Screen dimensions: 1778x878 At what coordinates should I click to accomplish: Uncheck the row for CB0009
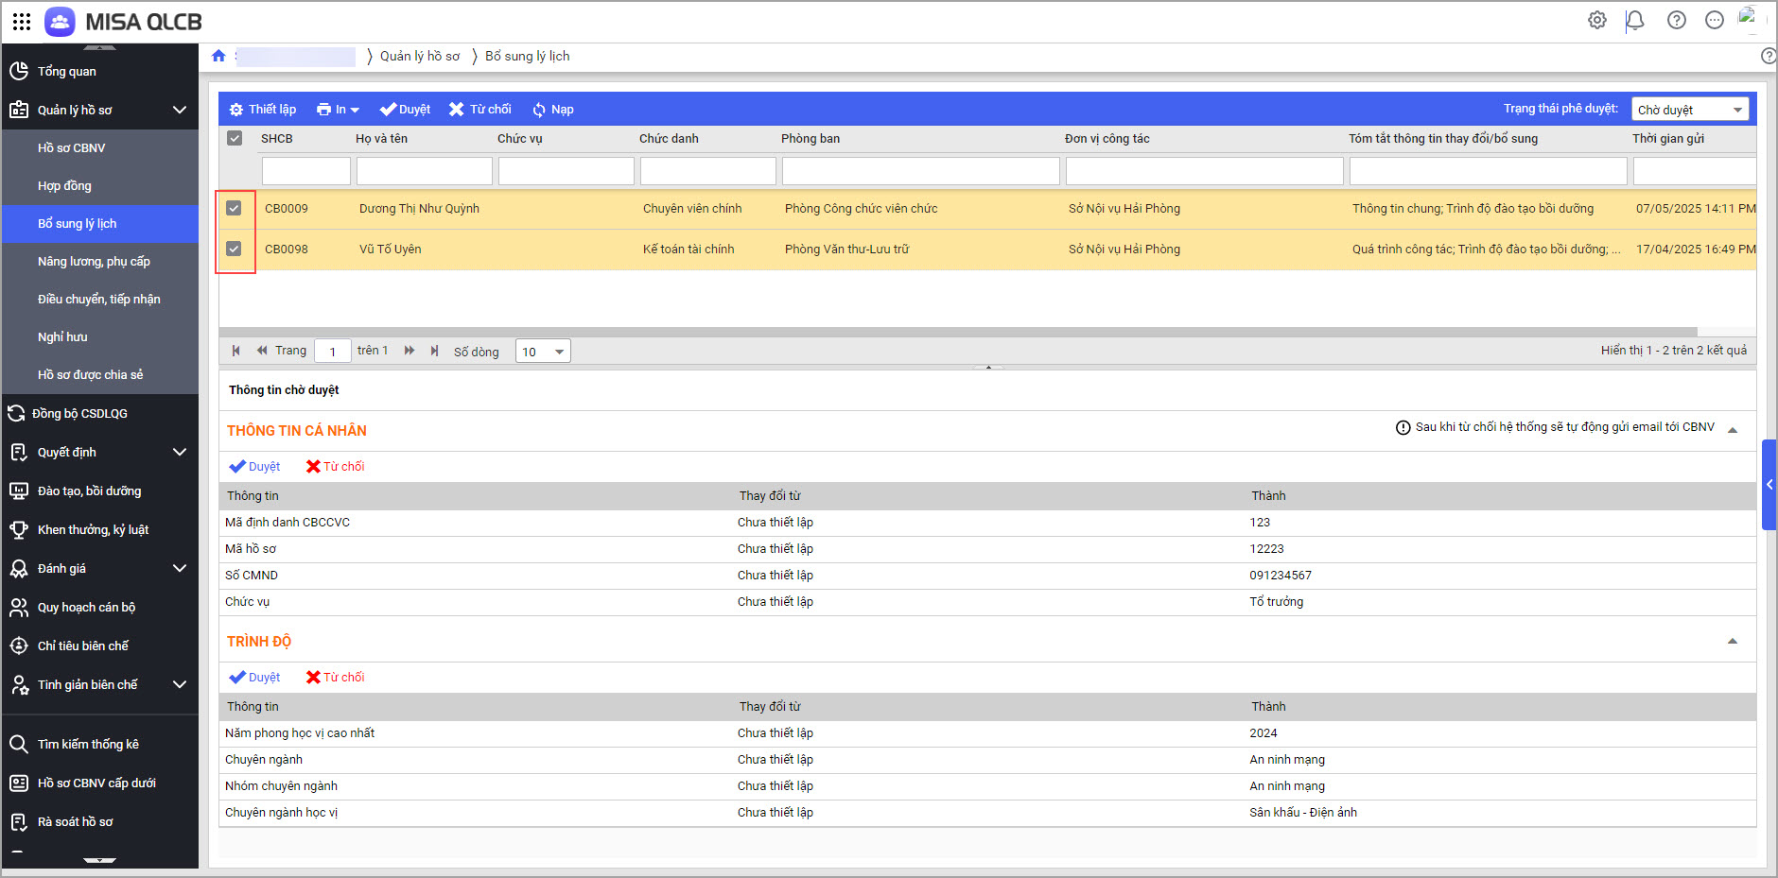click(235, 208)
